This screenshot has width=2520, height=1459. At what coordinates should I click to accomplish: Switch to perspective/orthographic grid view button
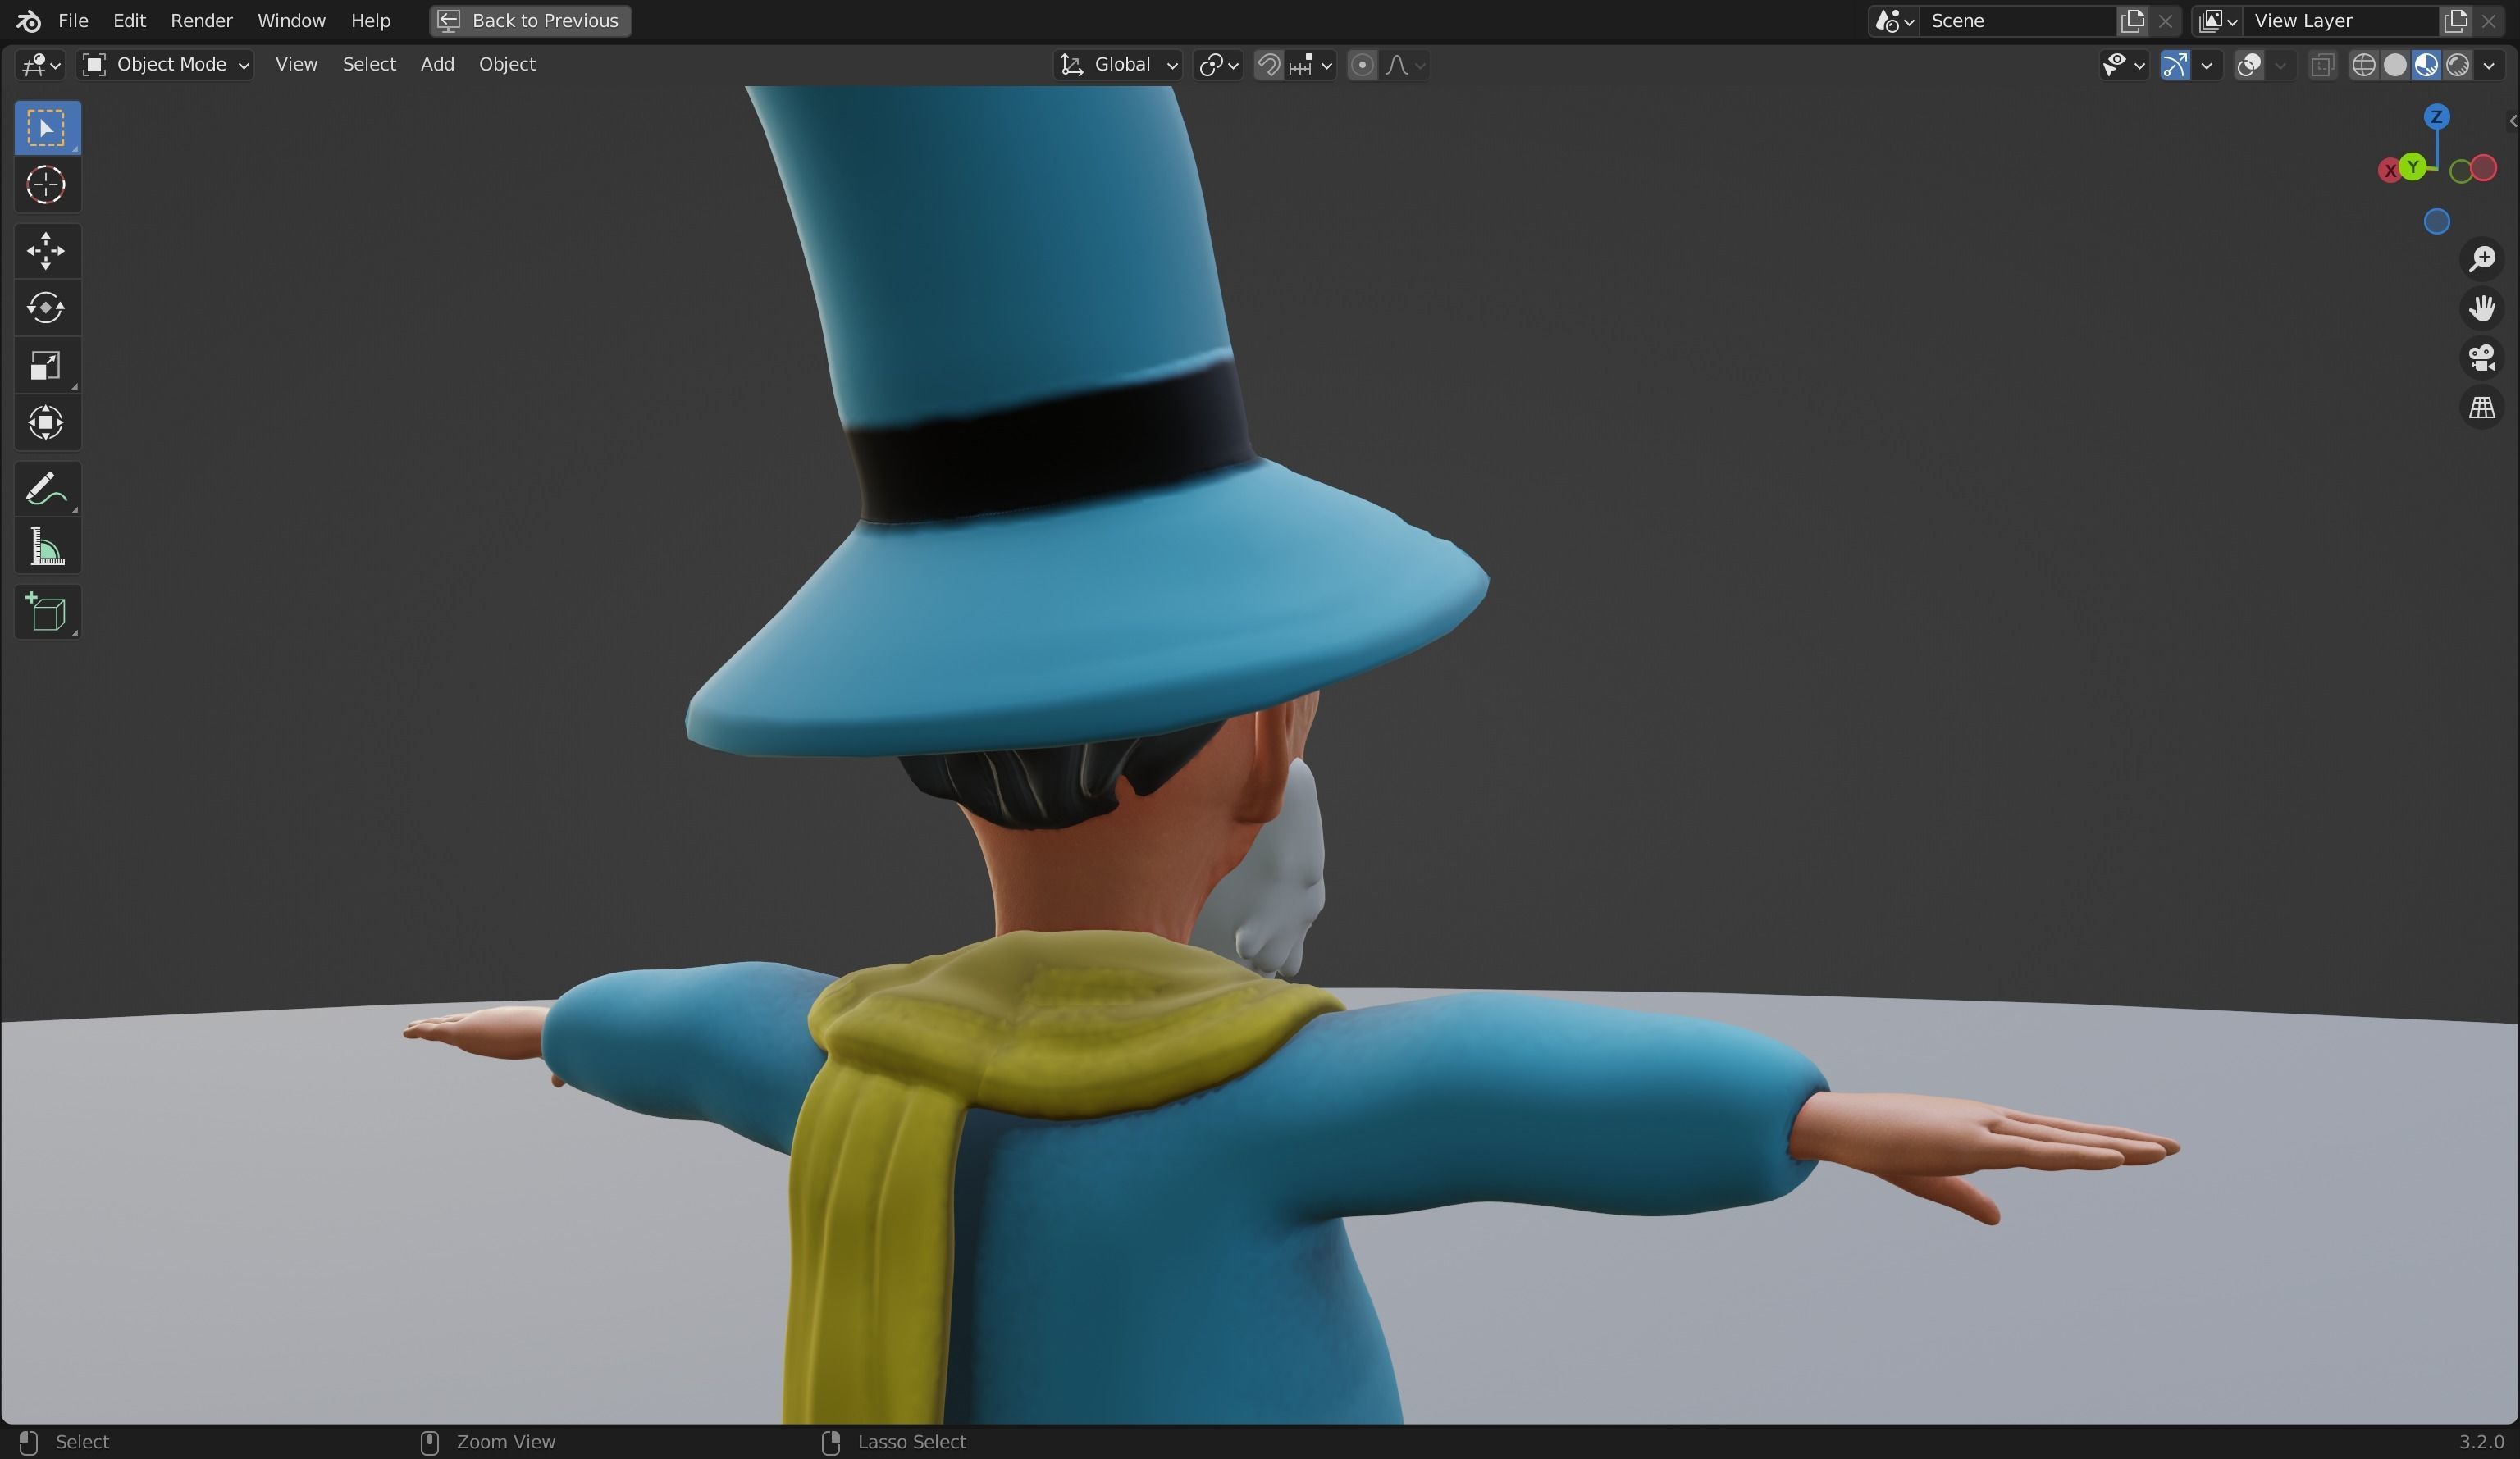click(2481, 408)
